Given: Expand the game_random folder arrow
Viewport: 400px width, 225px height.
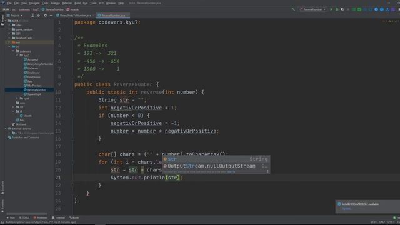Looking at the screenshot, I should tap(9, 29).
